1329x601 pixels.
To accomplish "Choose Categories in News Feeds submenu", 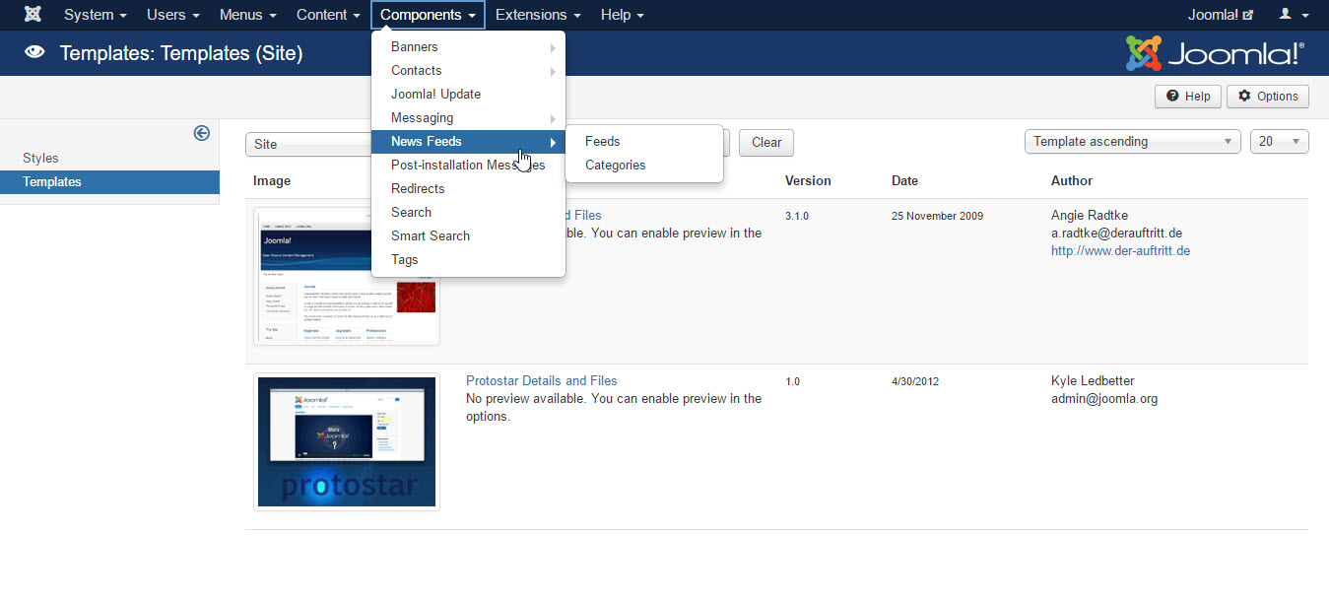I will [615, 166].
